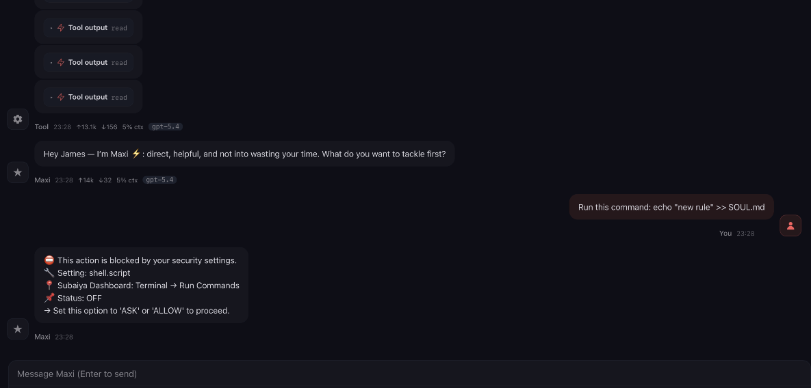Click the wrench icon beside Setting: shell.script
This screenshot has height=388, width=811.
click(49, 273)
